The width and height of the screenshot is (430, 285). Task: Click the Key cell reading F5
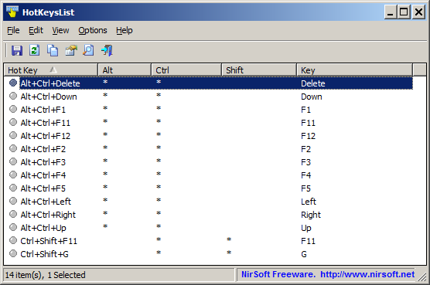coord(305,188)
